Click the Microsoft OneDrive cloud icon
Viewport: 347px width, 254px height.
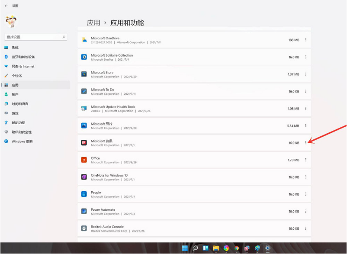tap(84, 40)
